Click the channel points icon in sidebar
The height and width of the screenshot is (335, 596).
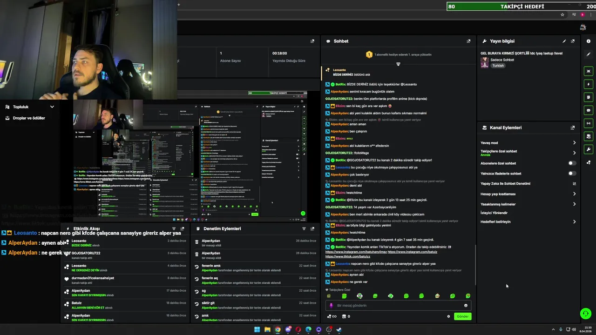point(589,162)
